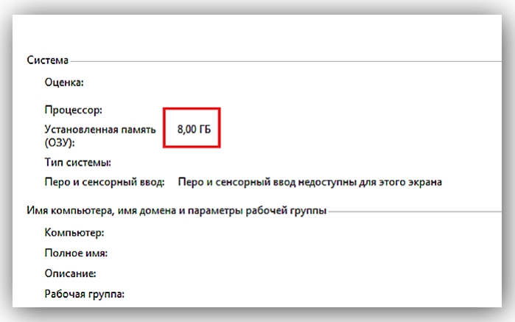The image size is (515, 322).
Task: Select the 'Компьютер:' label
Action: (x=74, y=233)
